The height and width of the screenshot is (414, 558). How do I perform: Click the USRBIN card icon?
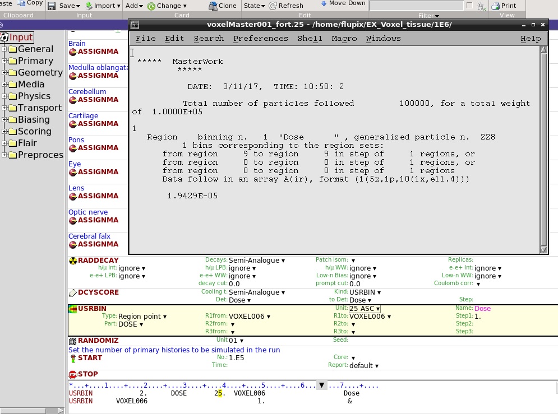[73, 309]
